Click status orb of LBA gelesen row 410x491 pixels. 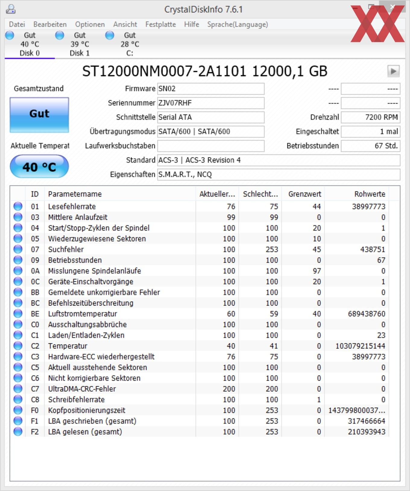pyautogui.click(x=18, y=432)
